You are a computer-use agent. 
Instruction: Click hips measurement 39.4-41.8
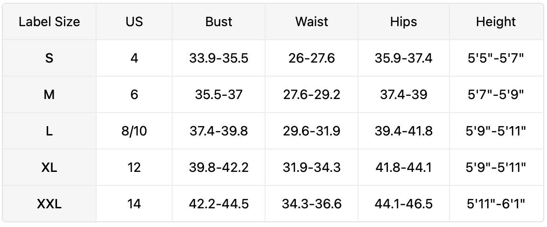click(404, 131)
